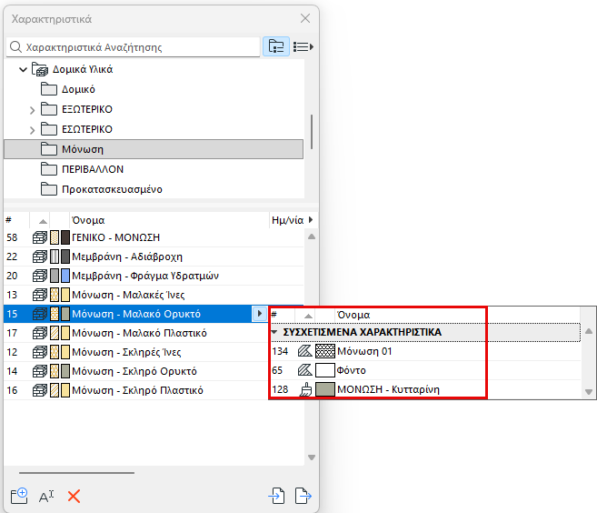Click the import attributes icon
Image resolution: width=597 pixels, height=513 pixels.
[276, 496]
